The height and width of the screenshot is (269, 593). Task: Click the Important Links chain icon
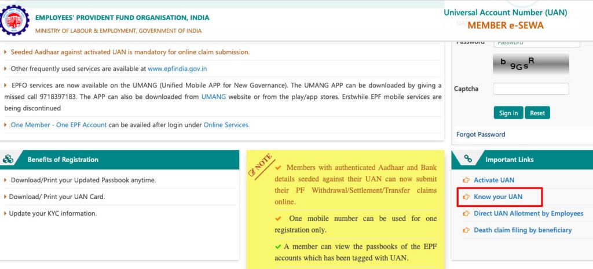467,159
